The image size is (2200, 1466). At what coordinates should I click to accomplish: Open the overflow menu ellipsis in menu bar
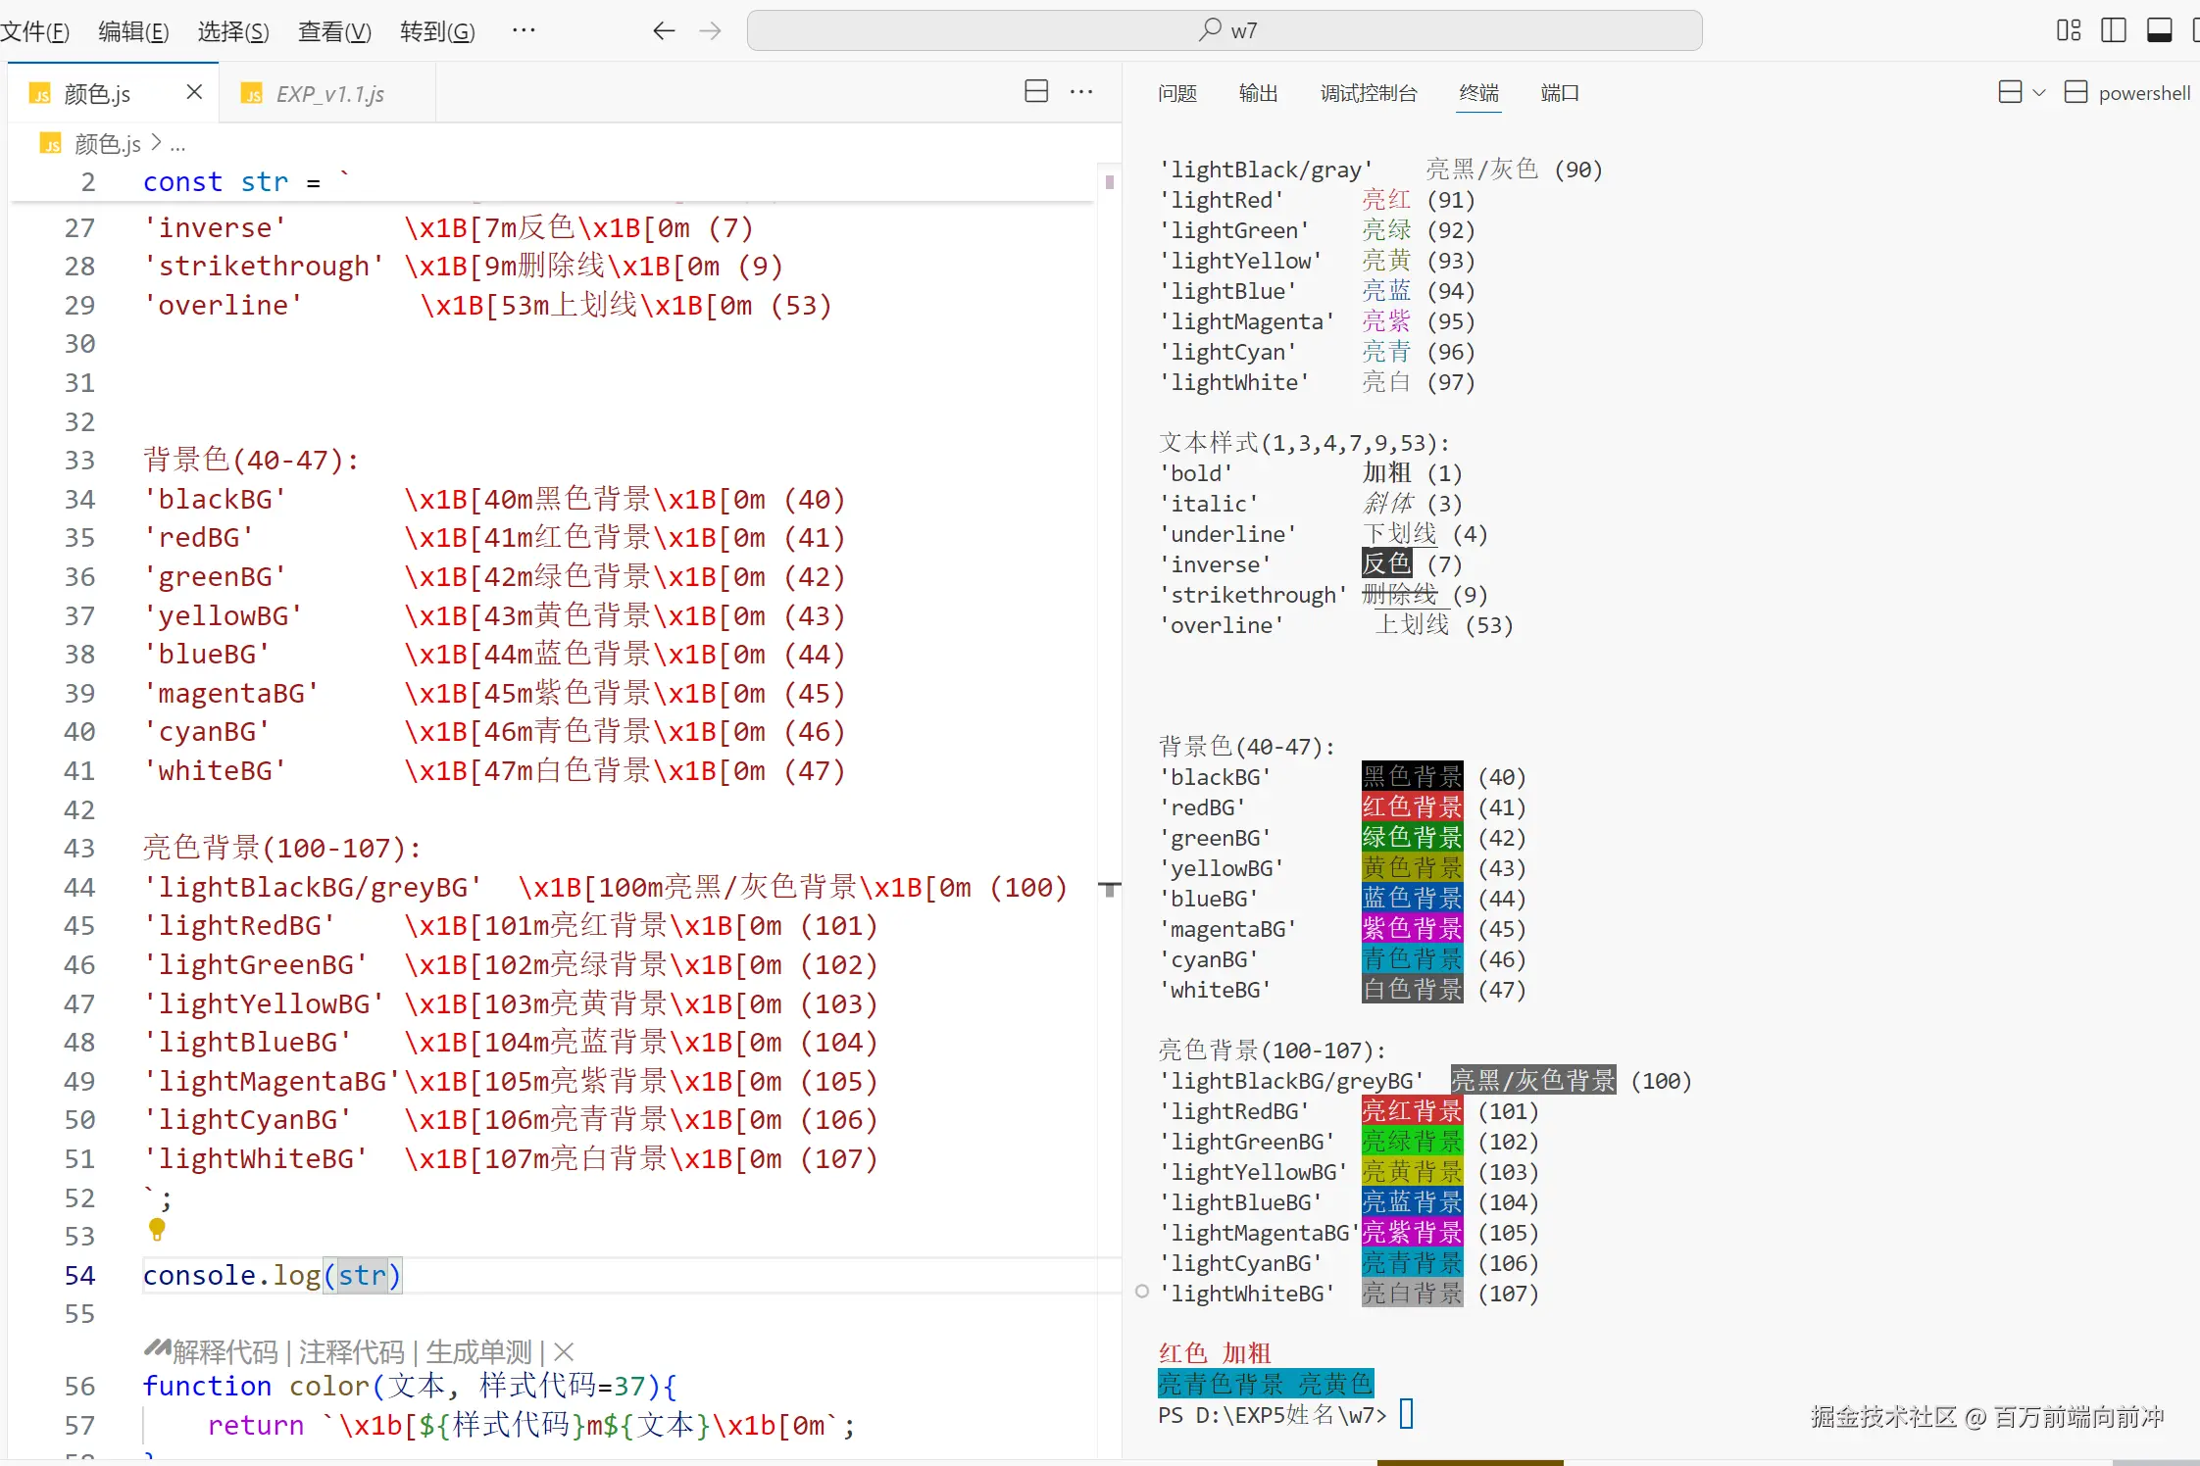click(x=524, y=31)
